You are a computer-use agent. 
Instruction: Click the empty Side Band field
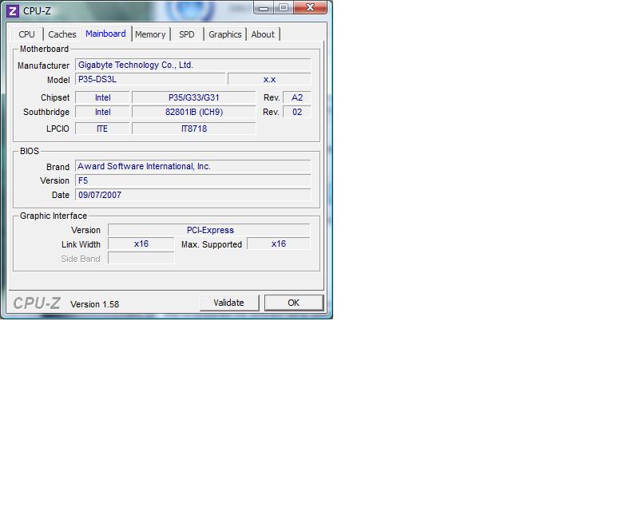pos(141,259)
